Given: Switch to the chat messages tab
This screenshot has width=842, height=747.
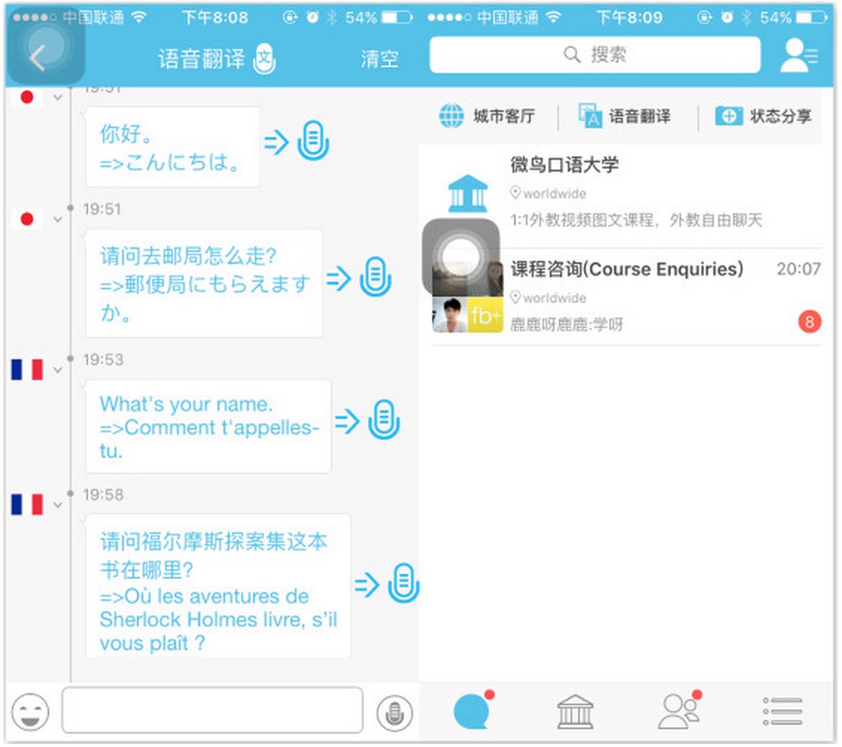Looking at the screenshot, I should coord(472,710).
